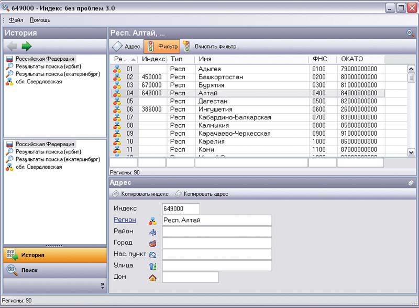This screenshot has height=308, width=419.
Task: Click the gray back arrow in История
Action: (12, 46)
